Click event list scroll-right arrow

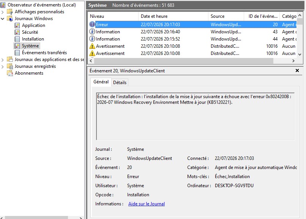click(x=293, y=61)
